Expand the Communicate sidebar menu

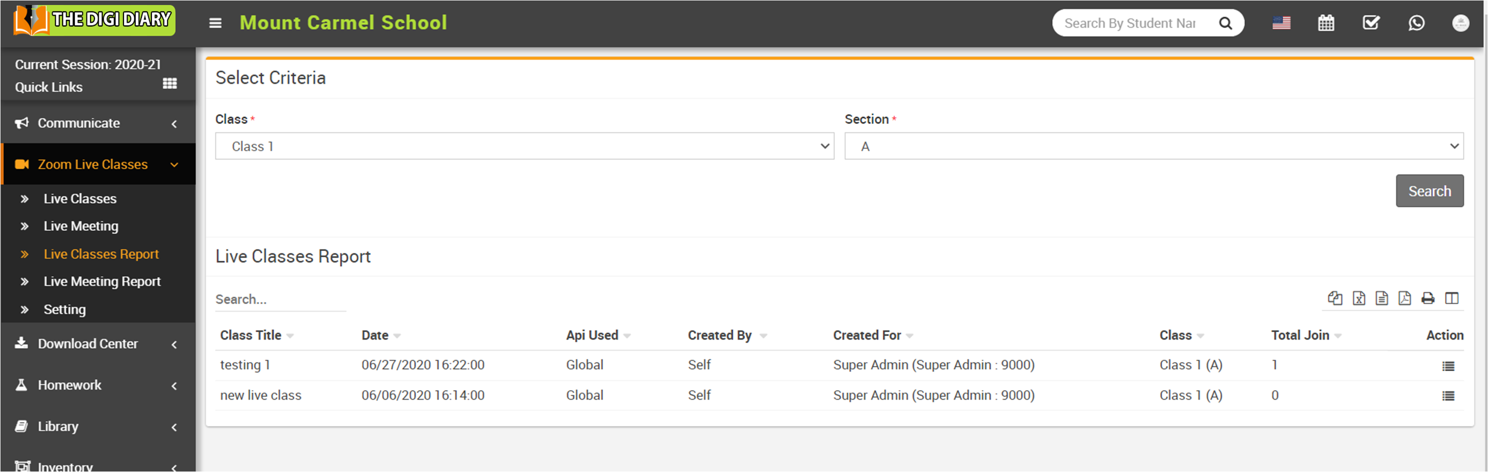(x=97, y=123)
